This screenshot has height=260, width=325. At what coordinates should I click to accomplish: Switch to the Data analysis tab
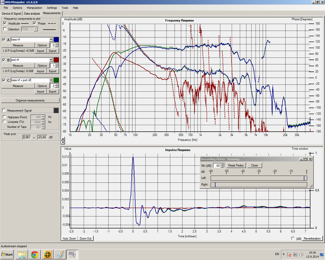pyautogui.click(x=32, y=13)
